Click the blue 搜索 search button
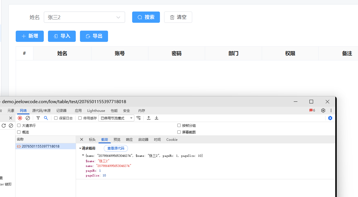The image size is (358, 197). [x=146, y=17]
